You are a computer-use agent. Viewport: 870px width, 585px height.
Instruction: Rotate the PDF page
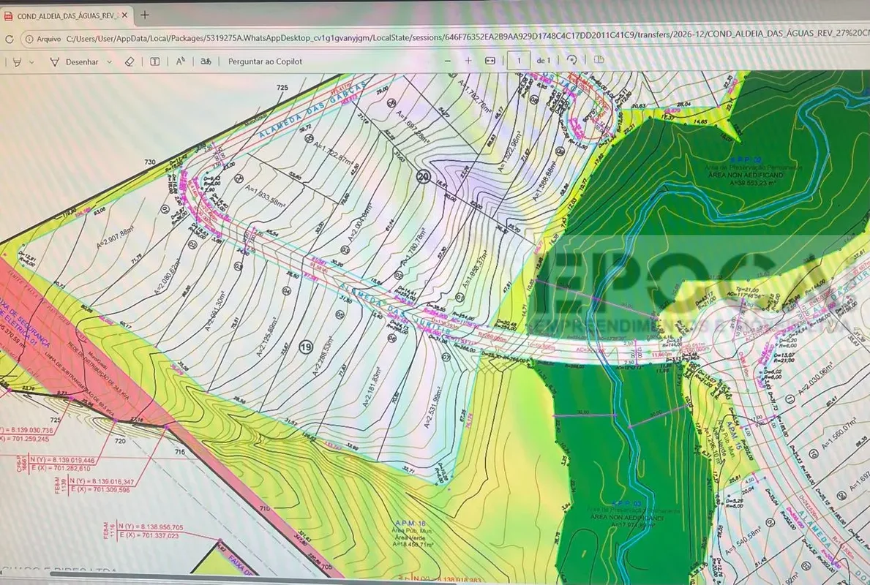point(571,60)
